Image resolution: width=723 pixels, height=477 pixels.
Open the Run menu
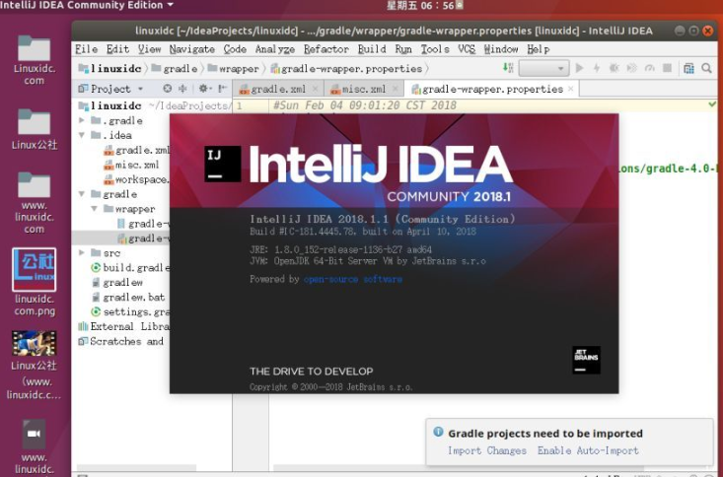pos(403,49)
